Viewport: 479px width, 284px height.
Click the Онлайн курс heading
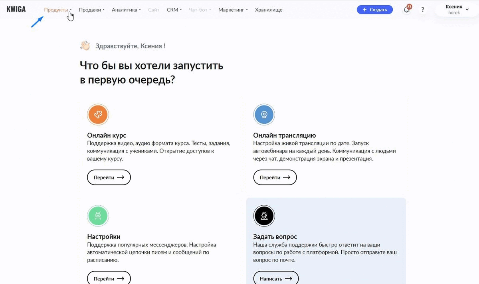107,135
